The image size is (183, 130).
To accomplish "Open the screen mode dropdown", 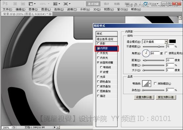I will point(67,4).
